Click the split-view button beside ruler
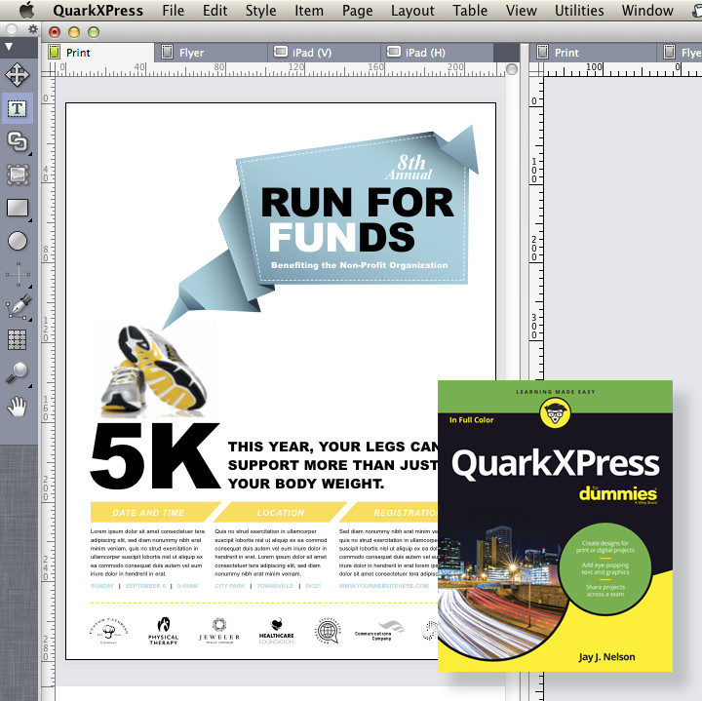This screenshot has height=701, width=702. 512,69
